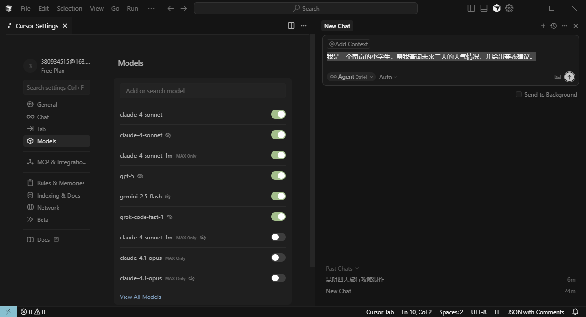Click View All Models link
586x317 pixels.
140,297
